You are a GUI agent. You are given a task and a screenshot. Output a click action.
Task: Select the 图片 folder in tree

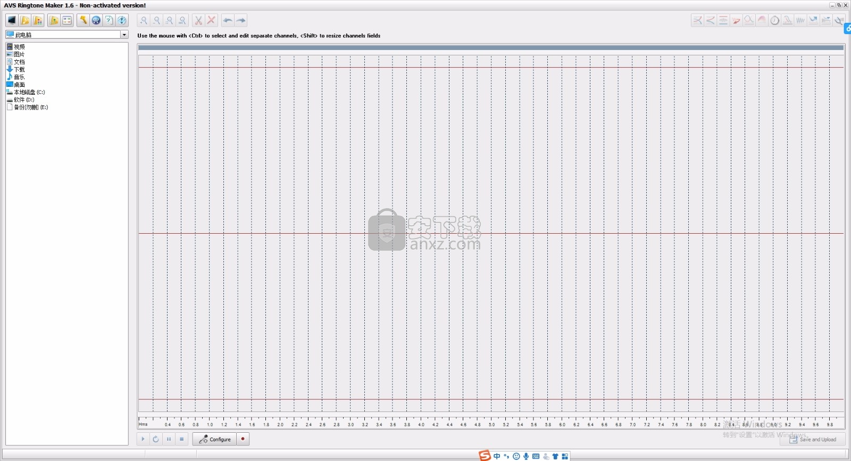click(x=15, y=54)
